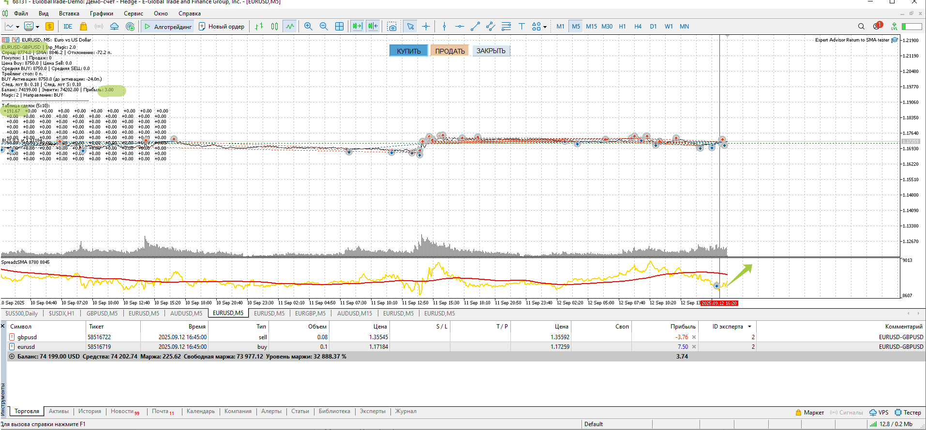This screenshot has width=926, height=430.
Task: Click the chart screenshot camera icon
Action: tap(392, 27)
